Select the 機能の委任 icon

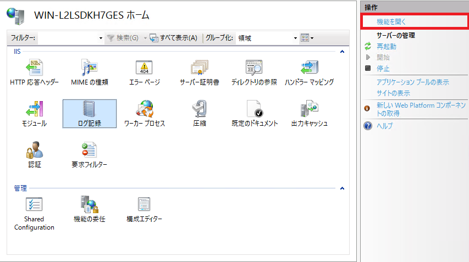(89, 204)
